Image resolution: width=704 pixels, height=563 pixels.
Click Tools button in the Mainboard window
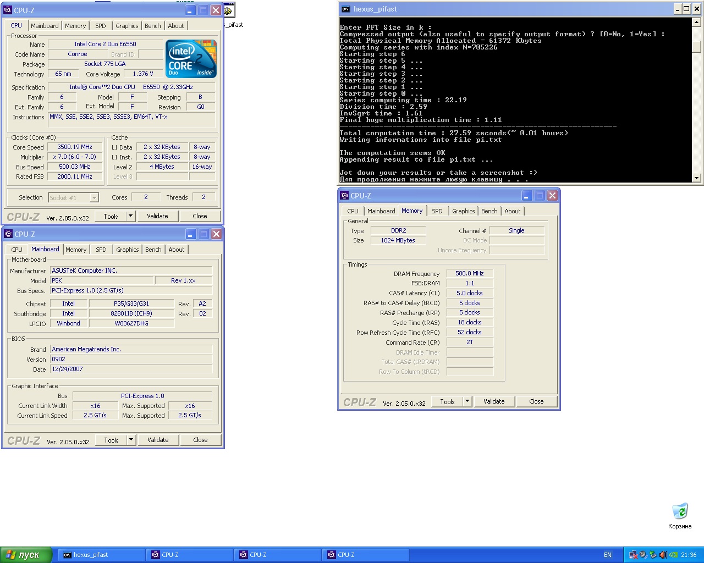[112, 440]
